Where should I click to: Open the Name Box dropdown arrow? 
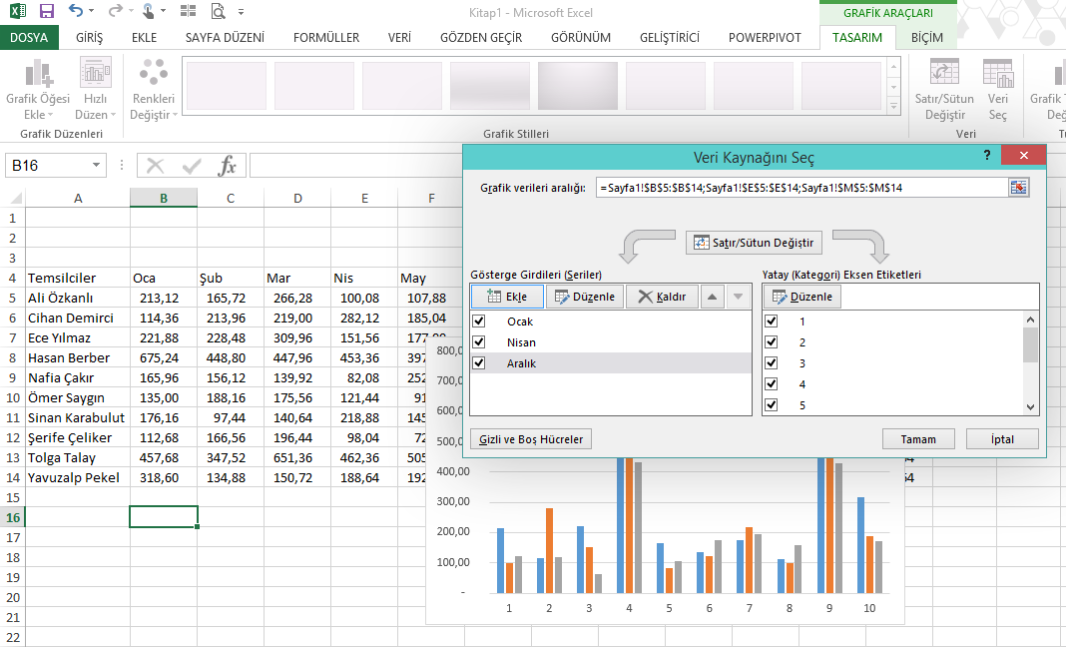pos(97,166)
